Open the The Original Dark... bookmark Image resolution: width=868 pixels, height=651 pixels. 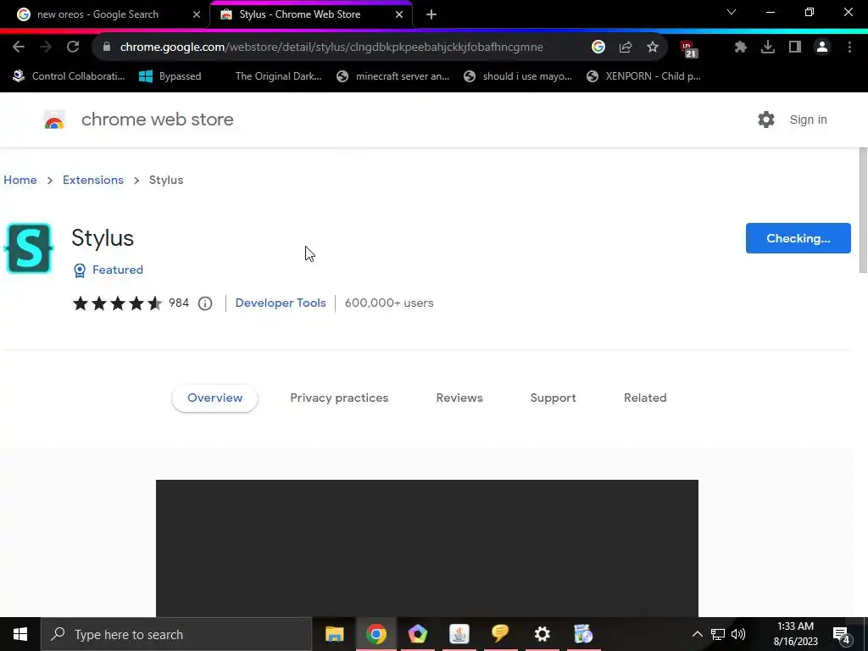[x=278, y=76]
